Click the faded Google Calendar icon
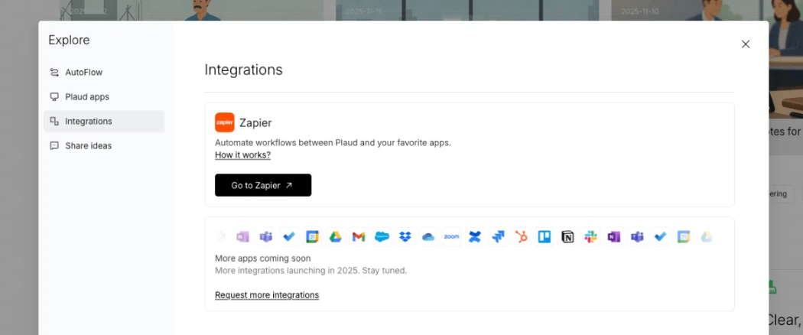This screenshot has height=335, width=803. pos(684,236)
